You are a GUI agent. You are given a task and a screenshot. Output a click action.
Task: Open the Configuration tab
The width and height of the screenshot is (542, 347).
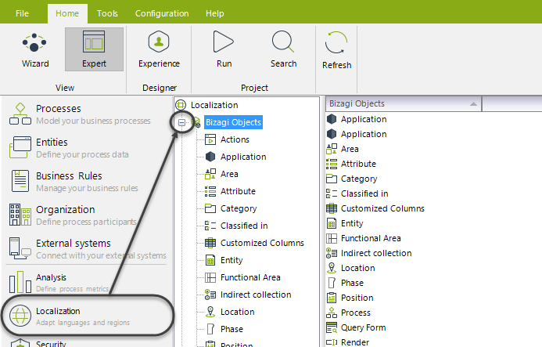tap(162, 13)
